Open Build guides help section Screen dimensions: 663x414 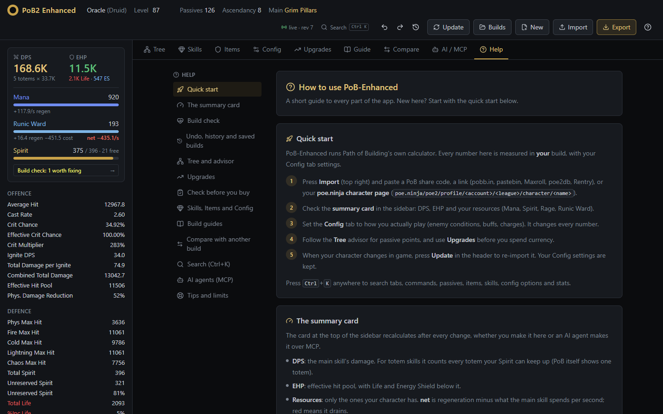(217, 224)
